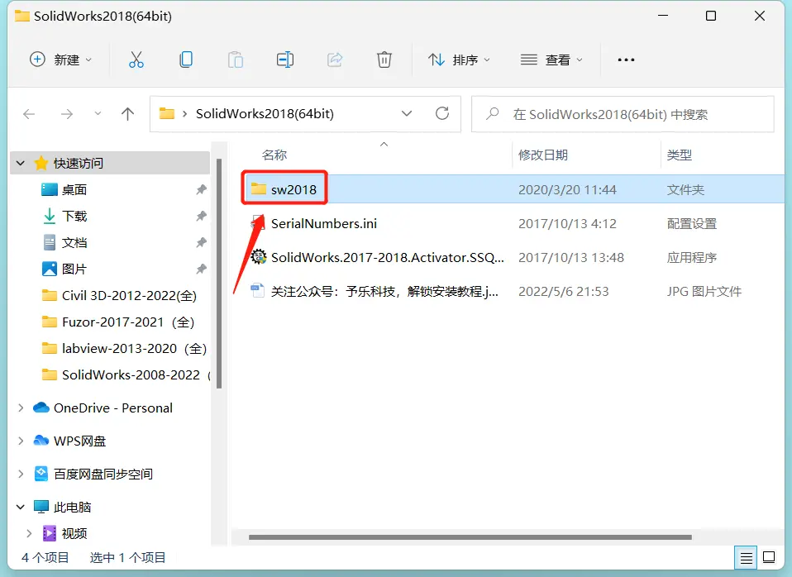Go forward with the right arrow
792x577 pixels.
tap(67, 114)
